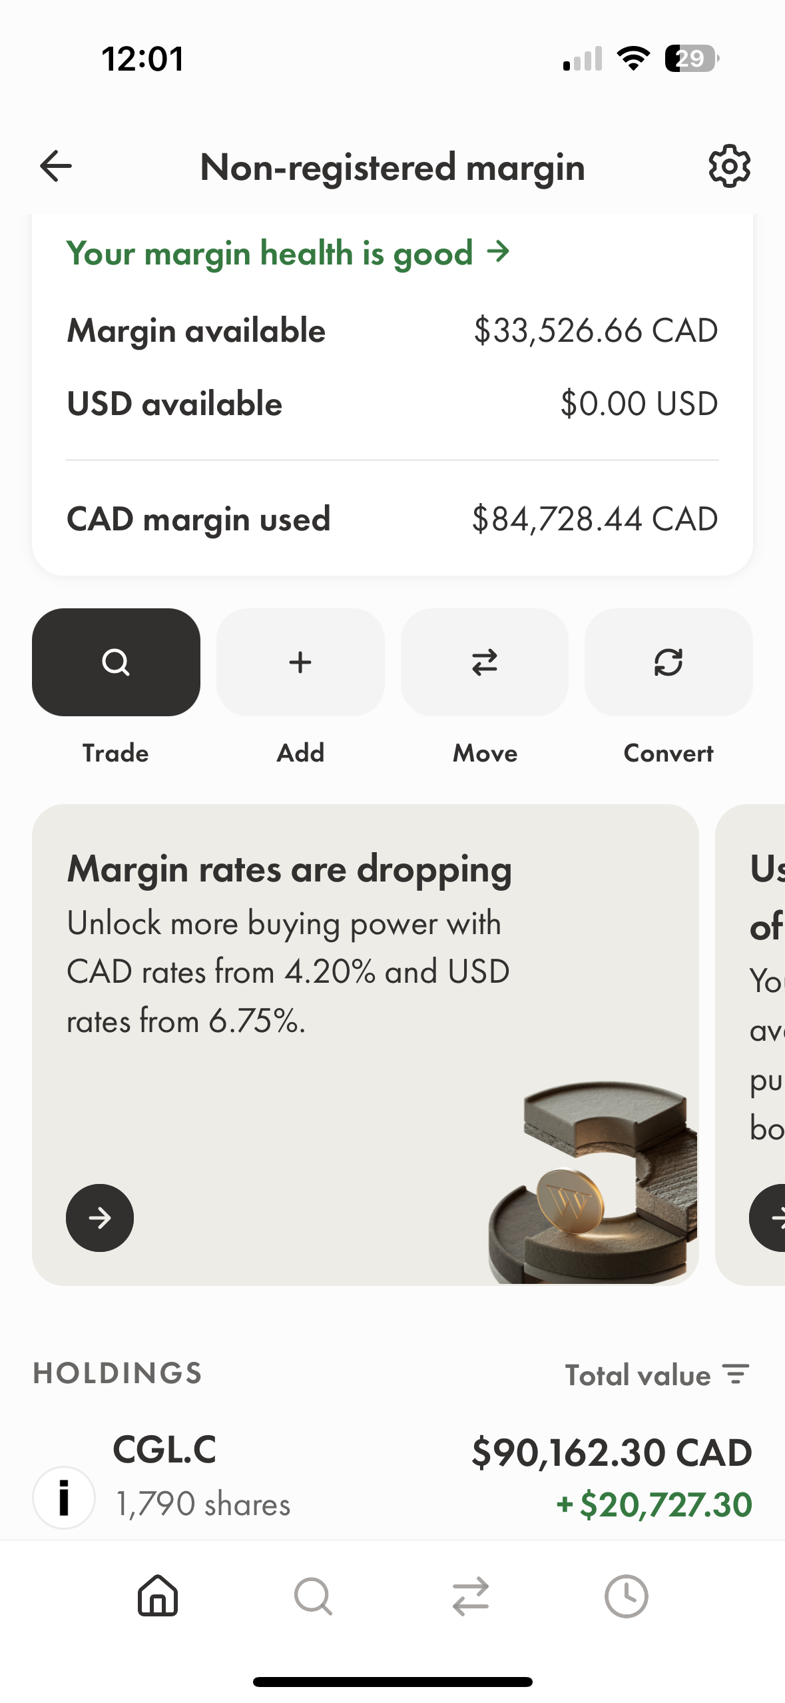The height and width of the screenshot is (1703, 785).
Task: Open account settings gear icon
Action: click(729, 166)
